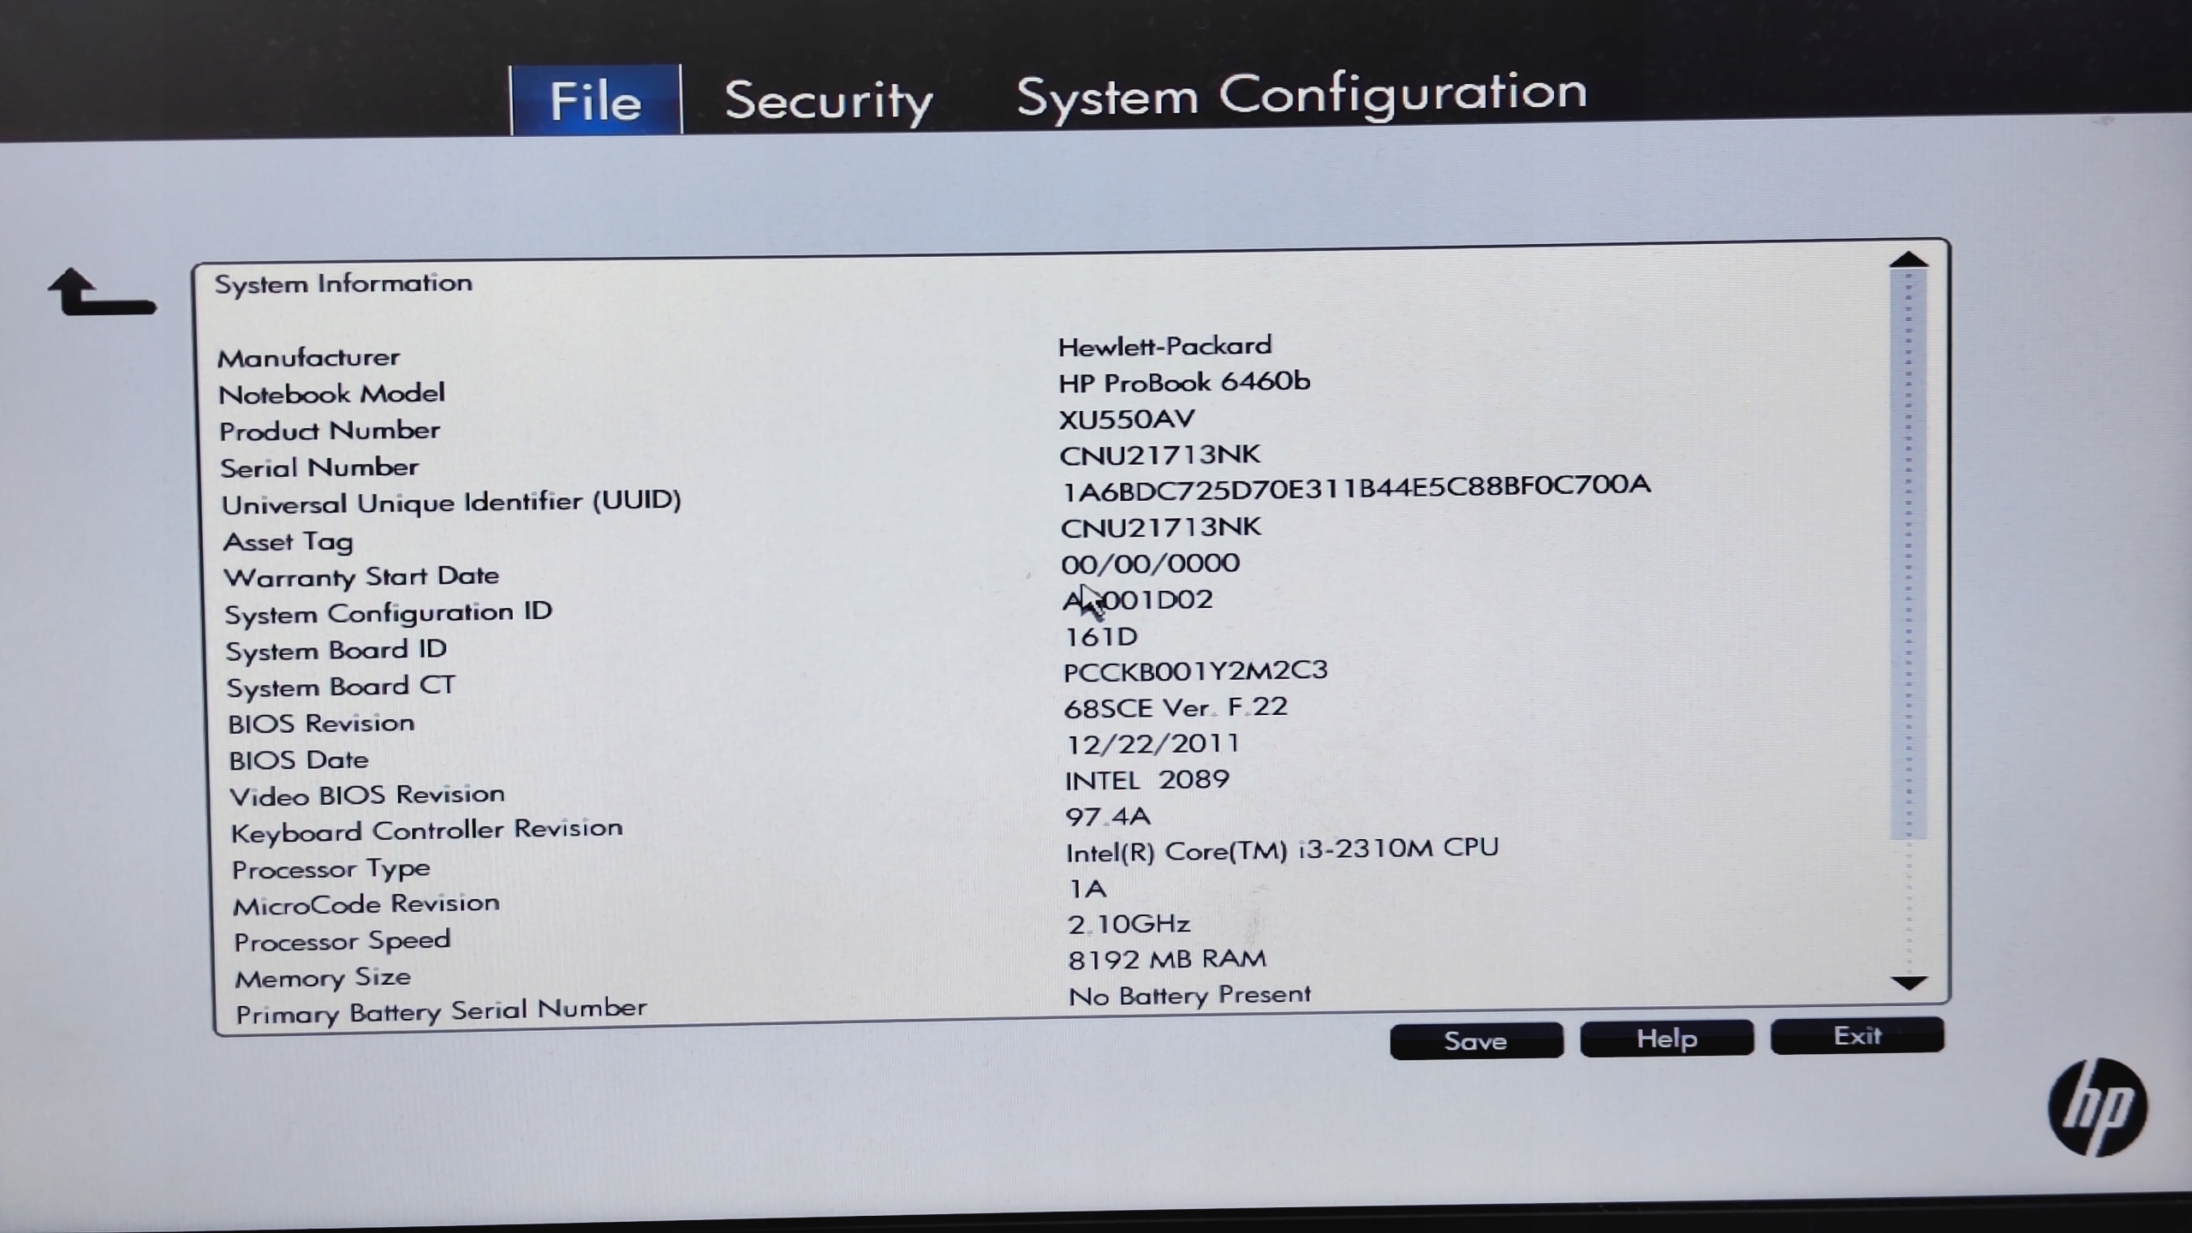Select the Memory Size label
The height and width of the screenshot is (1233, 2192).
[323, 978]
